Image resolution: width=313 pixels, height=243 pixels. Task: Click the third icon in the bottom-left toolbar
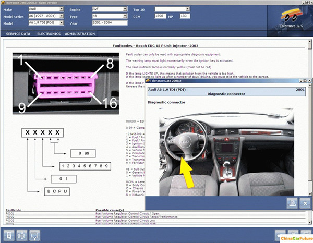tap(35, 236)
